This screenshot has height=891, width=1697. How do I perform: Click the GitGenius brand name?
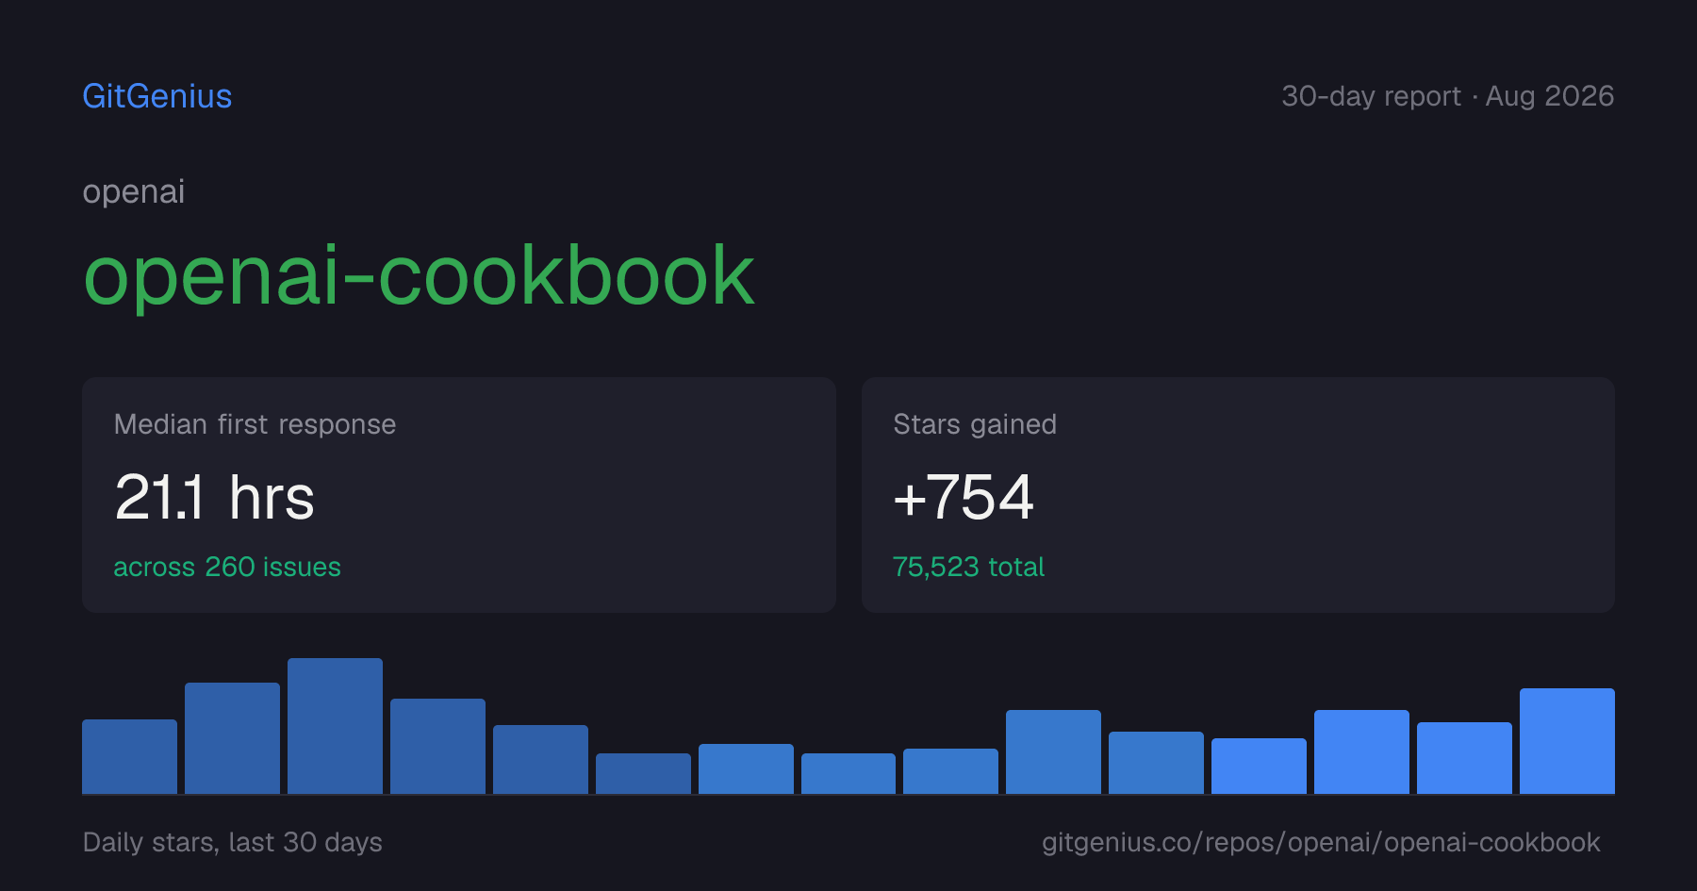pyautogui.click(x=157, y=96)
